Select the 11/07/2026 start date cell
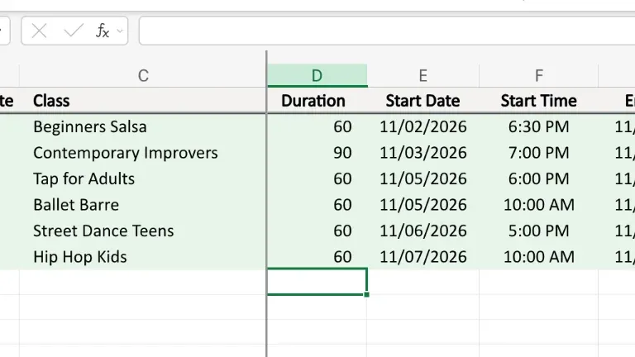635x357 pixels. 423,257
